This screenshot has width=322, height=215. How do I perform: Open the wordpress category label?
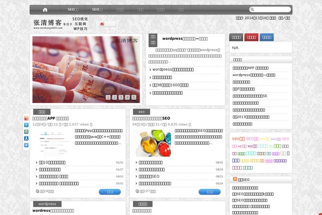(x=47, y=204)
